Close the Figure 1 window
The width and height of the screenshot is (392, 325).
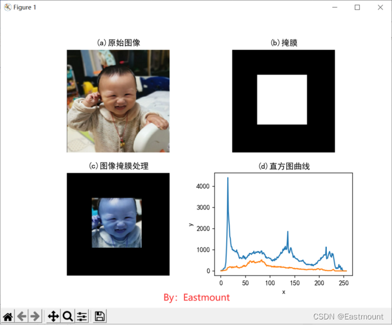point(380,7)
